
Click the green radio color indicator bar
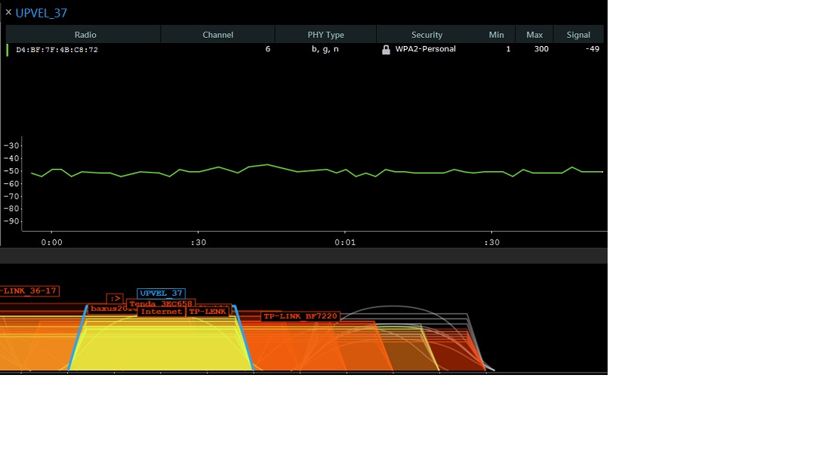[x=8, y=50]
